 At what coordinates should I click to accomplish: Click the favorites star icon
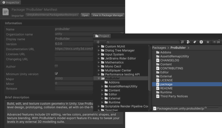tap(208, 42)
